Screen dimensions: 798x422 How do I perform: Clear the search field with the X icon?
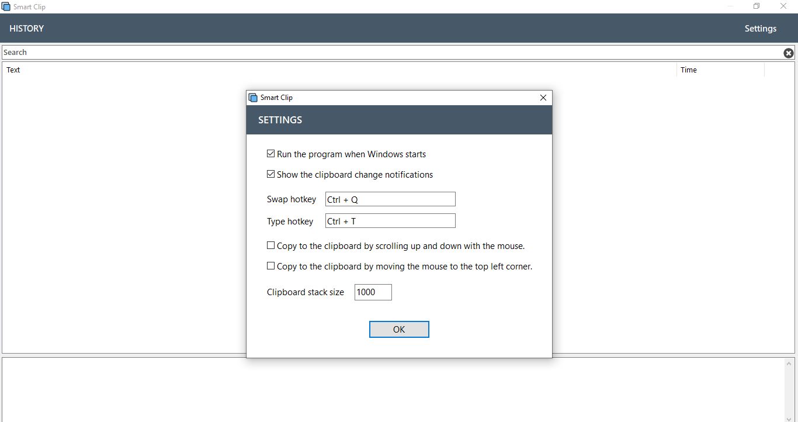pos(789,53)
